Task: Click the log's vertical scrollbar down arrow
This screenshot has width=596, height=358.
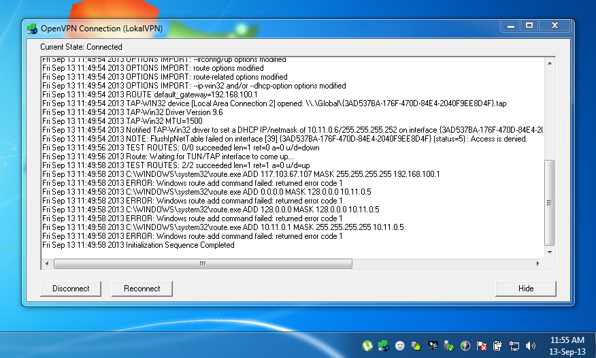Action: [550, 252]
